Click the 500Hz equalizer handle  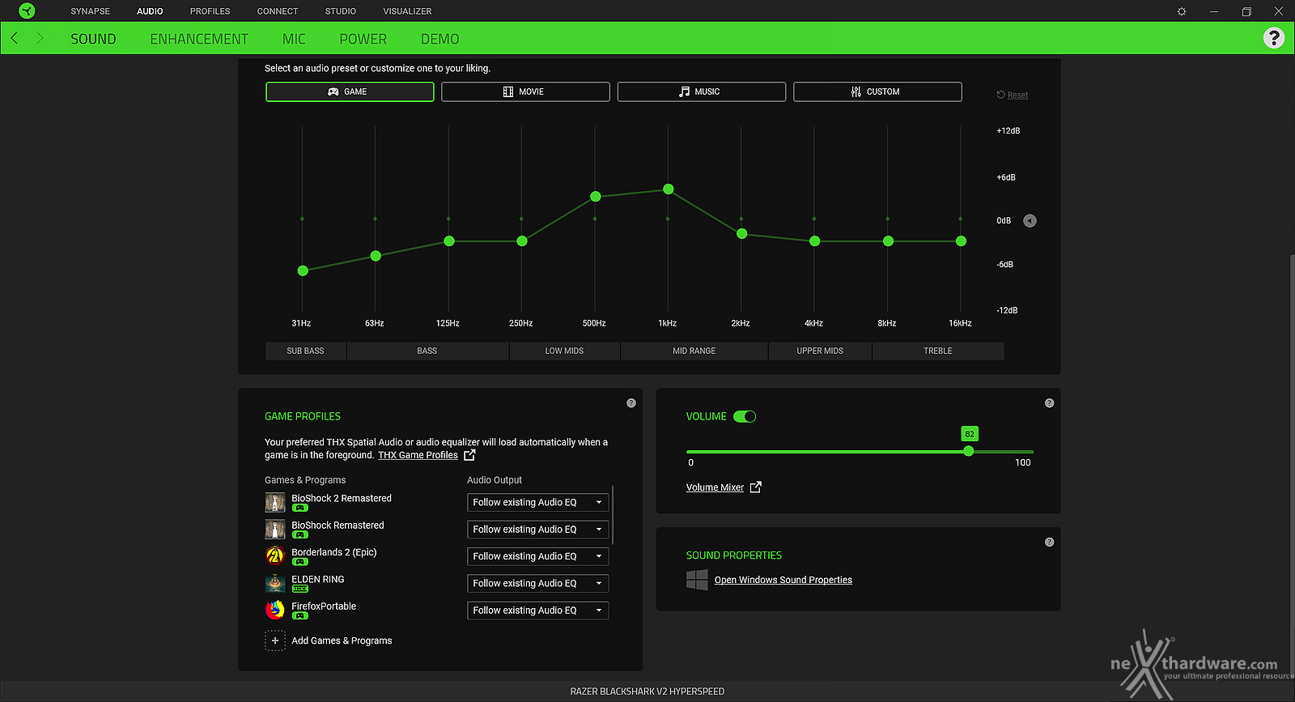coord(596,196)
